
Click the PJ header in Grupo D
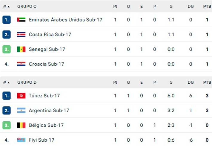pyautogui.click(x=115, y=82)
